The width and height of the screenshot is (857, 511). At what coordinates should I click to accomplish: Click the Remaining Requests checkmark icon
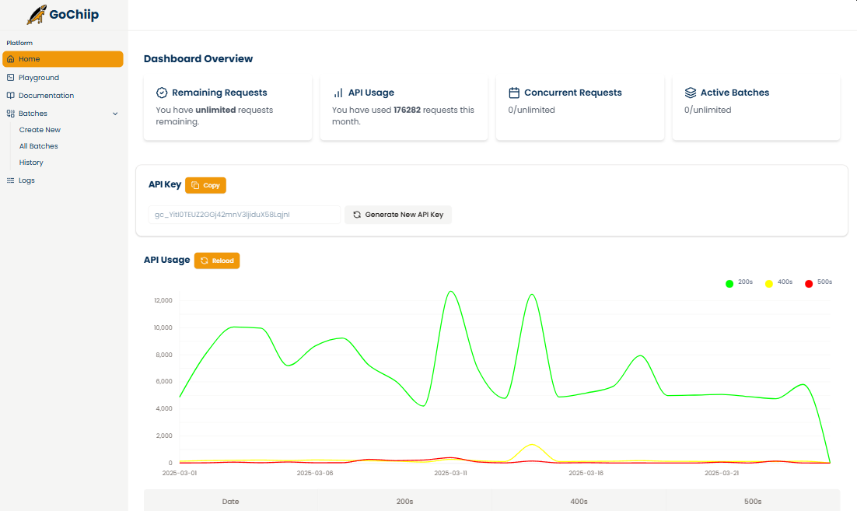[x=162, y=93]
